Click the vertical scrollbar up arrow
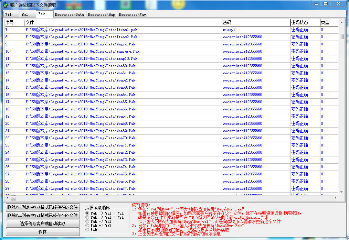This screenshot has height=240, width=349. tap(341, 22)
